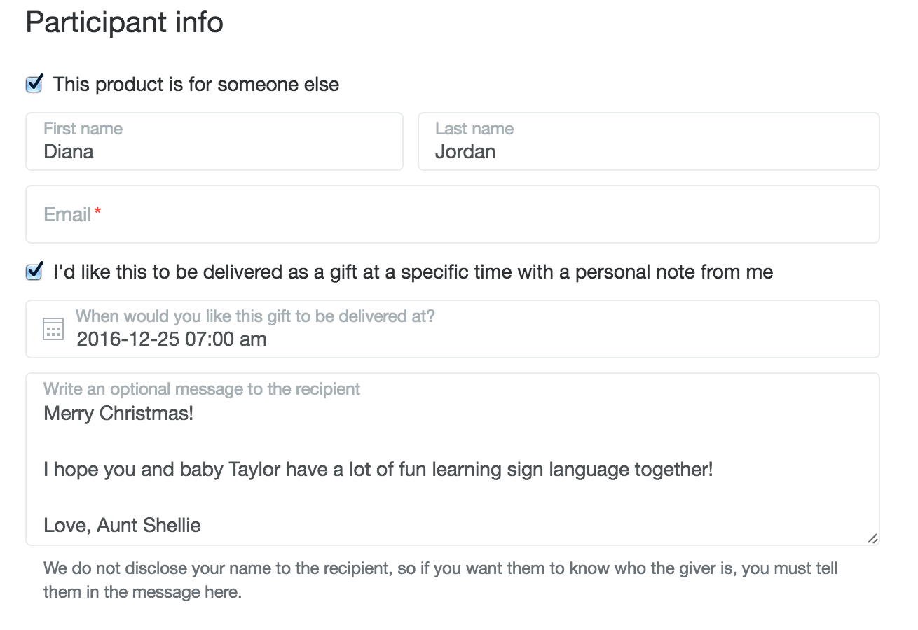Screen dimensions: 918x630
Task: Click the 'Merry Christmas!' line in the message
Action: click(118, 413)
